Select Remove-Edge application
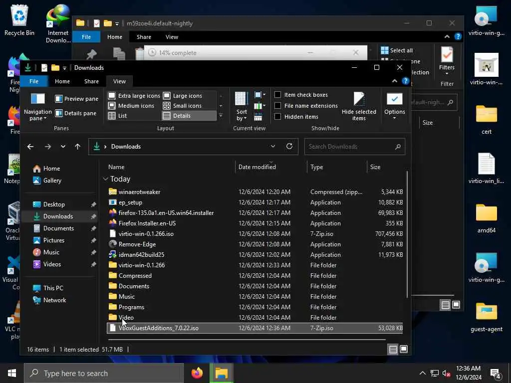The image size is (511, 383). click(x=255, y=244)
